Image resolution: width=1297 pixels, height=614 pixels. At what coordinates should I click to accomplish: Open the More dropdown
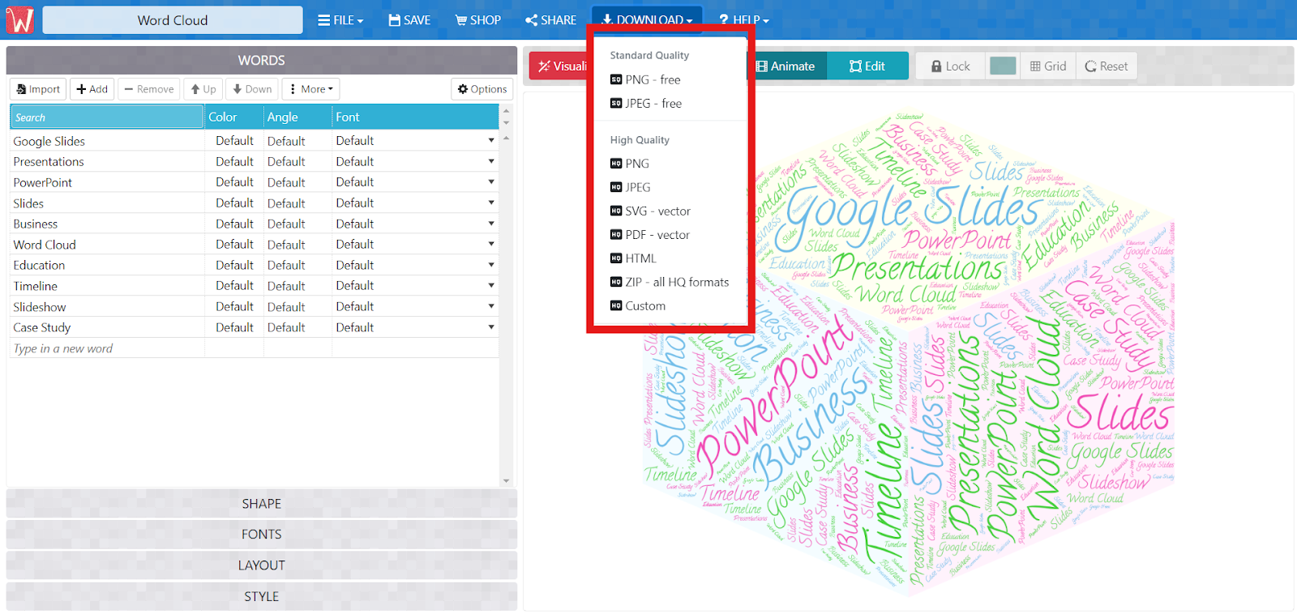coord(310,89)
